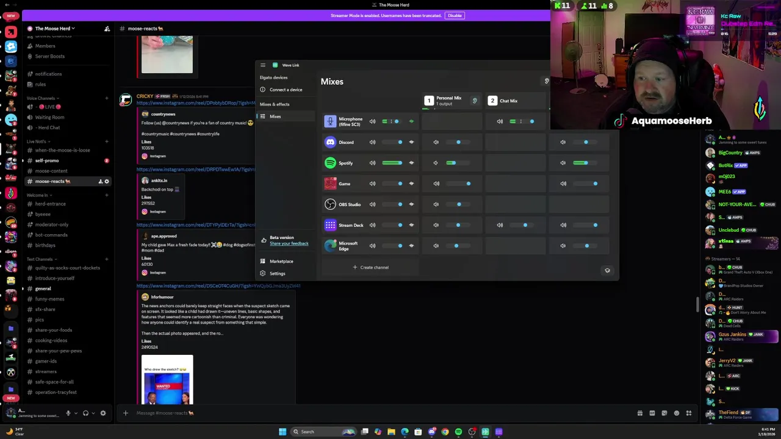781x439 pixels.
Task: Mute the Discord channel in Wave Link
Action: (372, 142)
